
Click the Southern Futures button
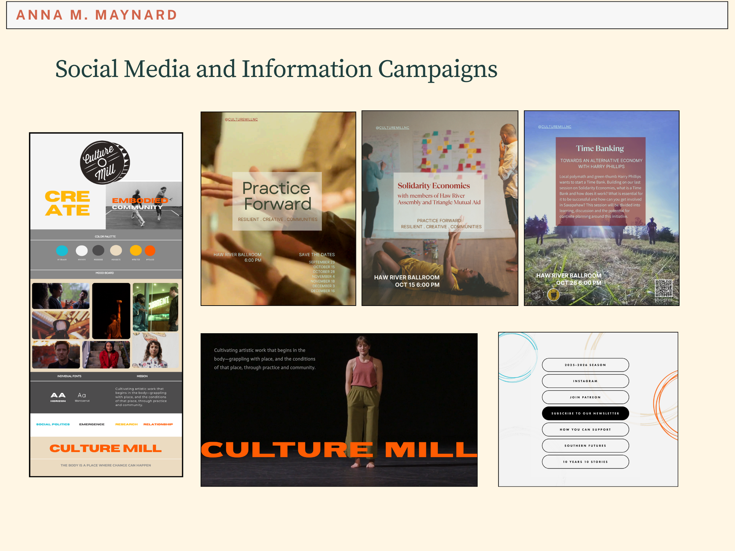(x=585, y=446)
